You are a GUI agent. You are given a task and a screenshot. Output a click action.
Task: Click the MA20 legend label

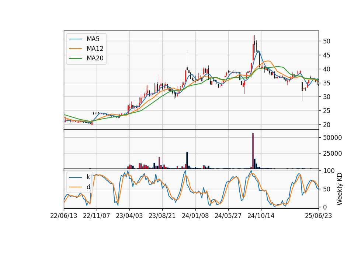[x=95, y=59]
